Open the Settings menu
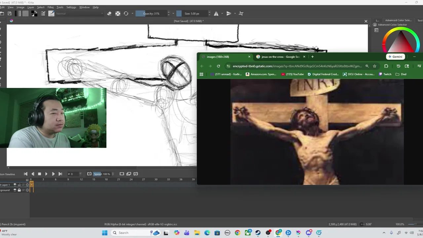Image resolution: width=423 pixels, height=238 pixels. click(x=71, y=7)
